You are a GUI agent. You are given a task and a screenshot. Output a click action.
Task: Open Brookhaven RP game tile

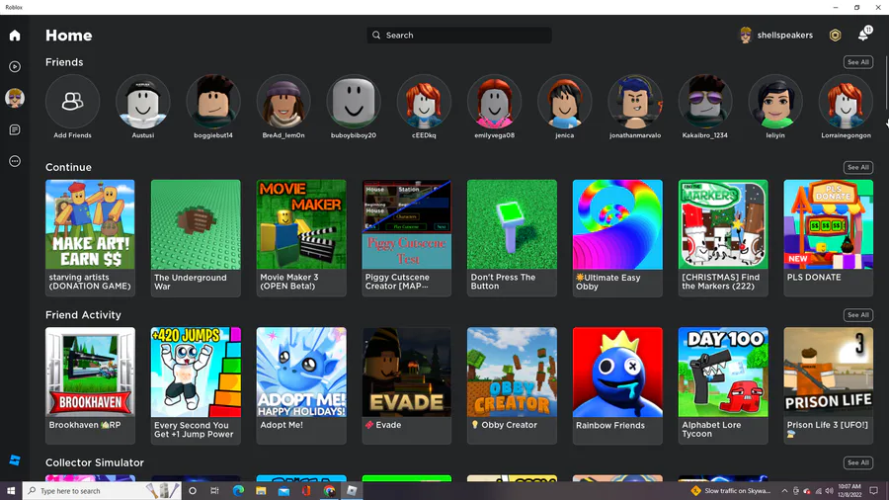click(x=90, y=385)
